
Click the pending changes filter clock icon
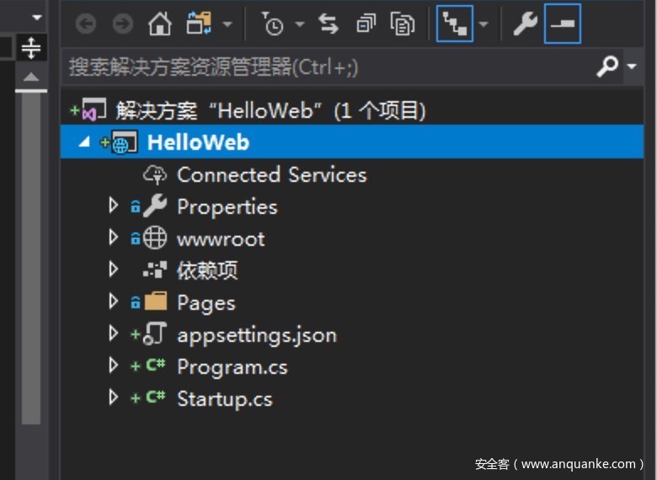(273, 24)
